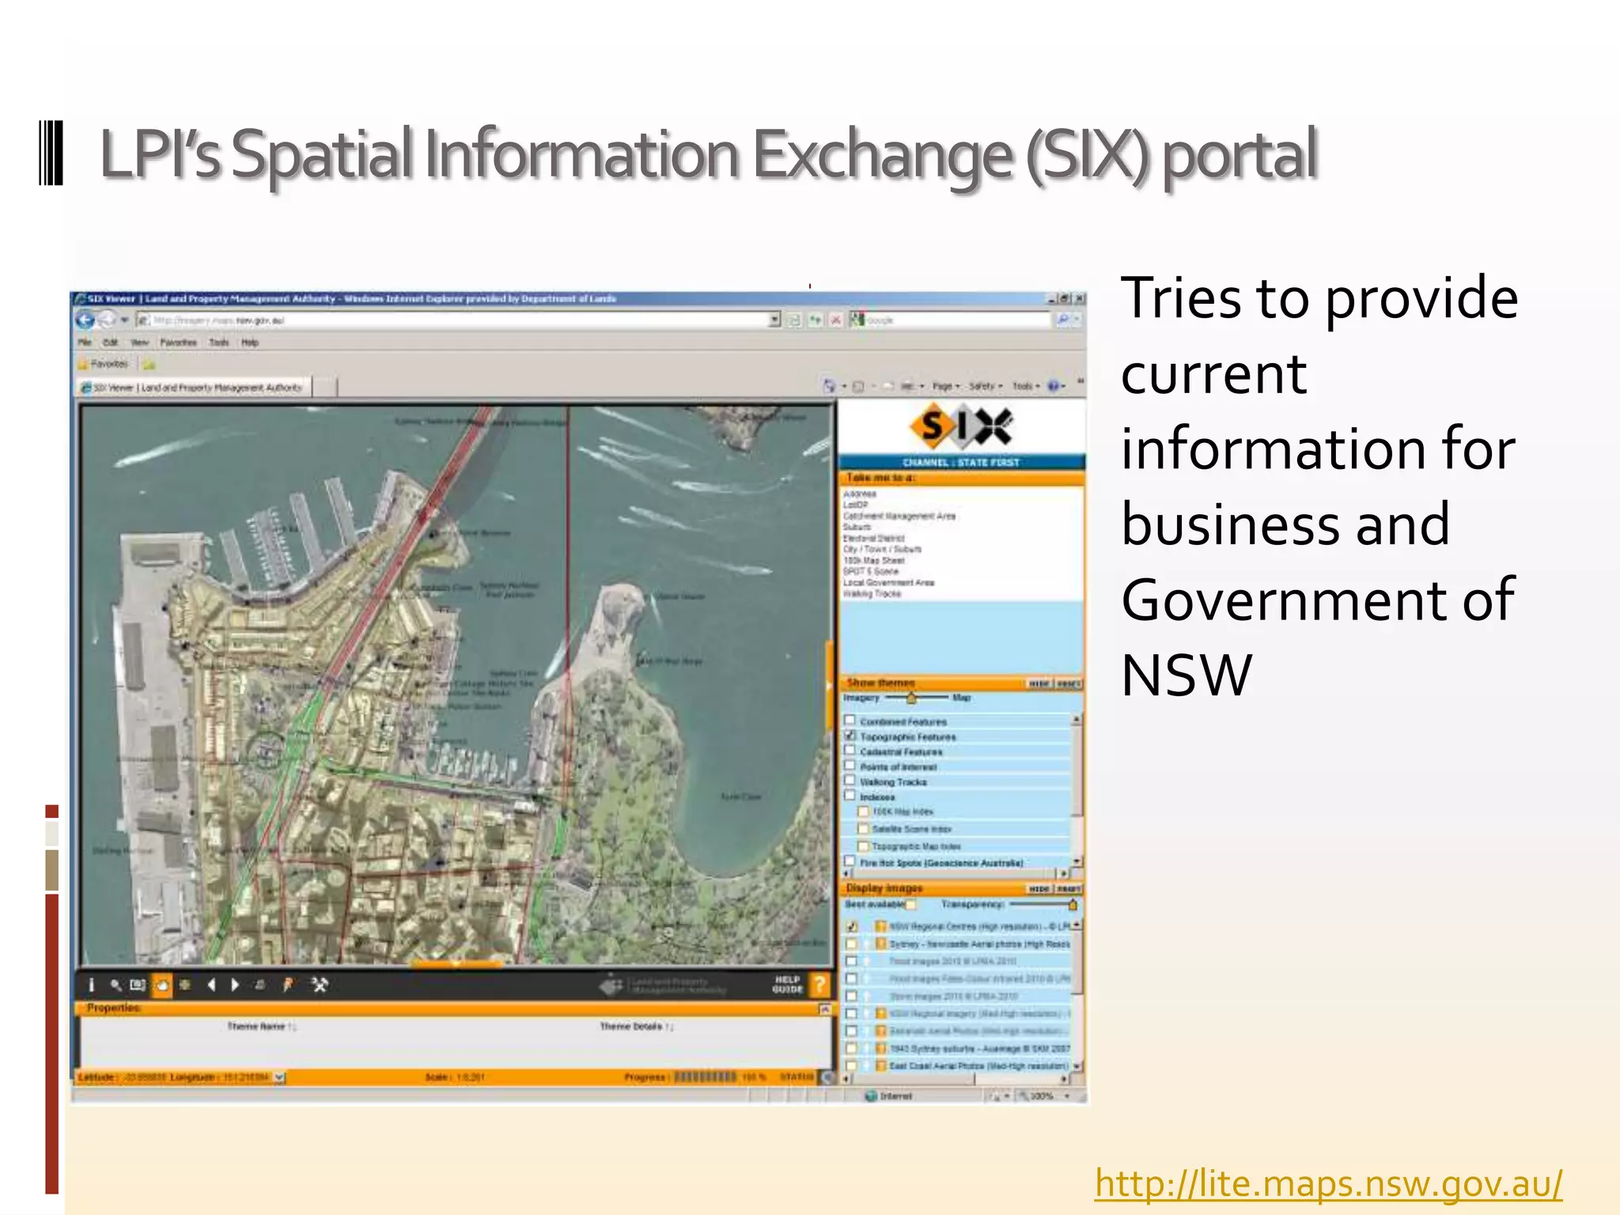The height and width of the screenshot is (1215, 1620).
Task: Collapse the Properties panel arrow
Action: tap(824, 1009)
